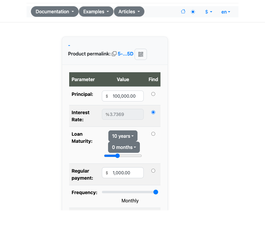
Task: Copy the product permalink via the copy icon
Action: [x=114, y=54]
